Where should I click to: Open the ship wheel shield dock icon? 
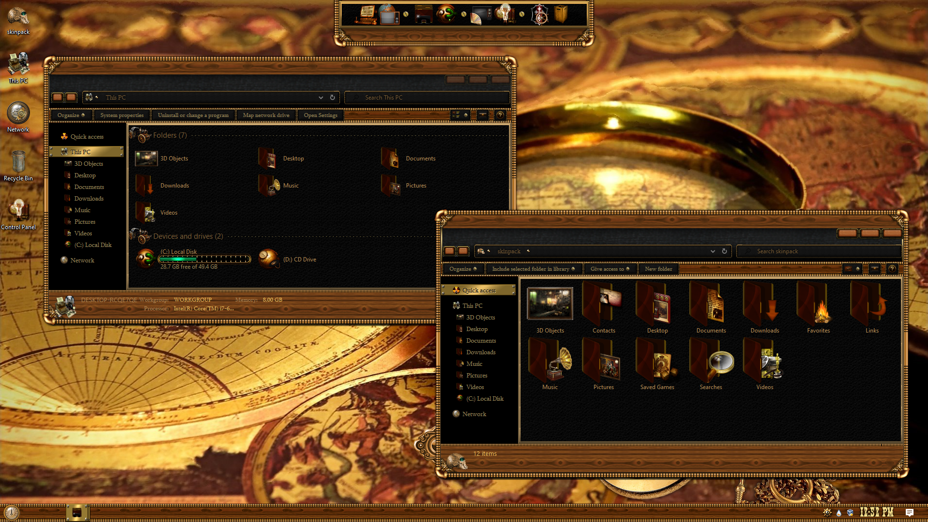pos(539,14)
